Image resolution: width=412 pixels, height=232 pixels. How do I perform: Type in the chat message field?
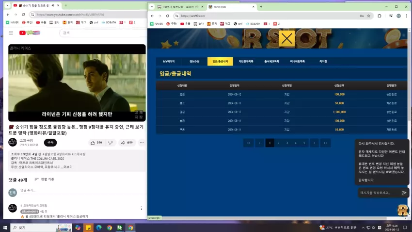click(x=379, y=193)
